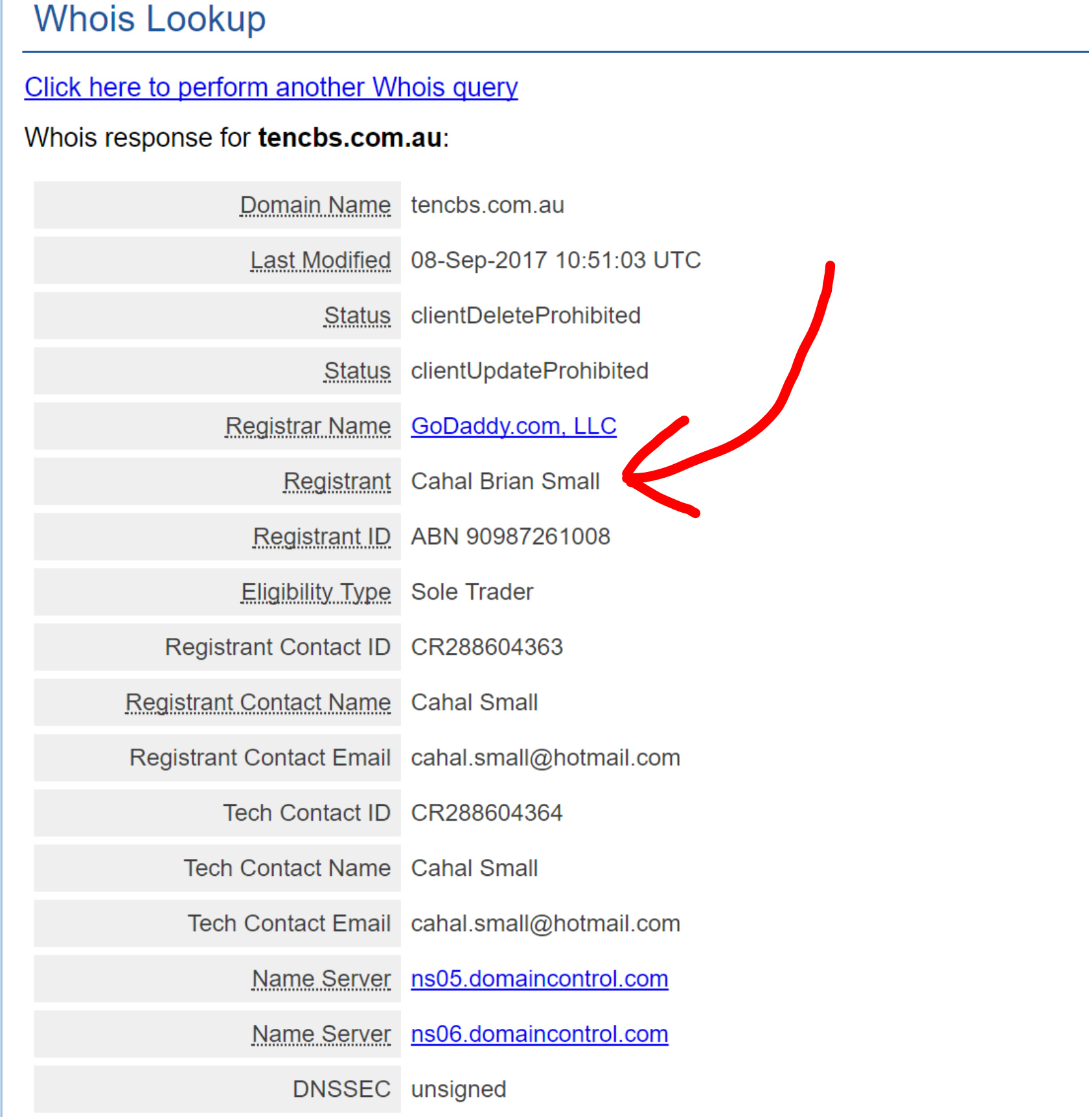Click the Eligibility Type field label

coord(315,592)
